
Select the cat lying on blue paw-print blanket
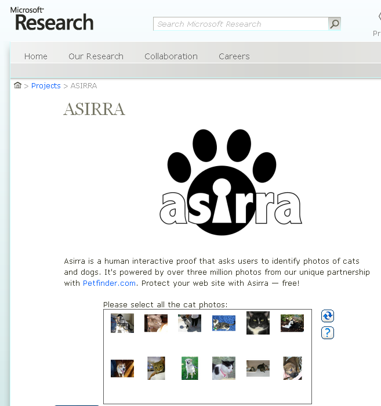click(224, 323)
